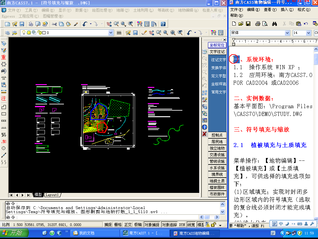Click the layer color swatch square

point(44,33)
